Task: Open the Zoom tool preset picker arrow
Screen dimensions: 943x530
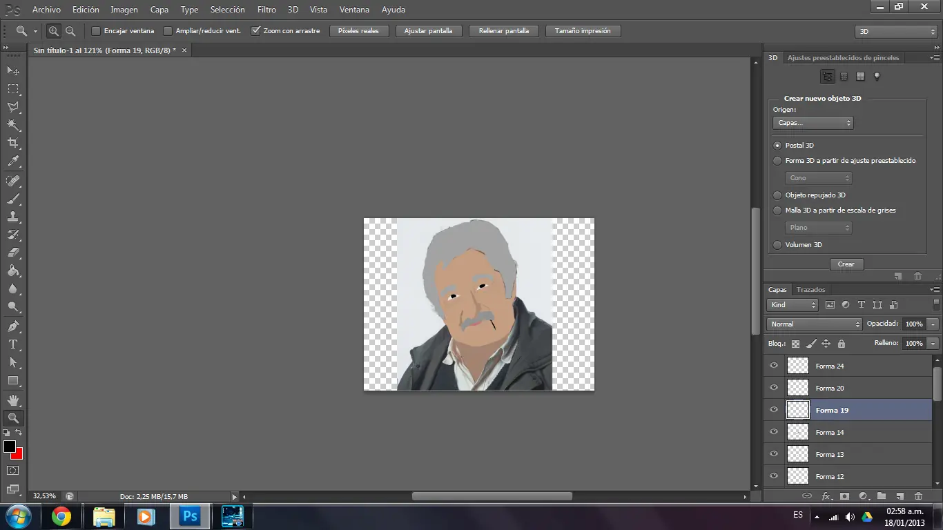Action: click(x=35, y=32)
